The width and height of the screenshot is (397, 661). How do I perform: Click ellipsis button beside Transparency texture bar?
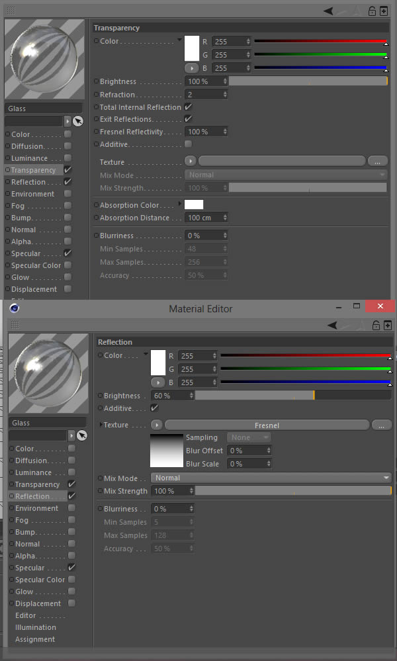(x=377, y=161)
